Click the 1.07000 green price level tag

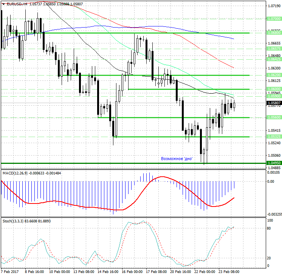click(x=274, y=19)
